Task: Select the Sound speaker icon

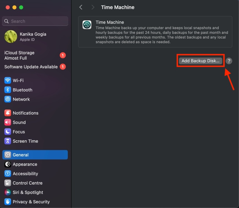Action: coord(8,122)
